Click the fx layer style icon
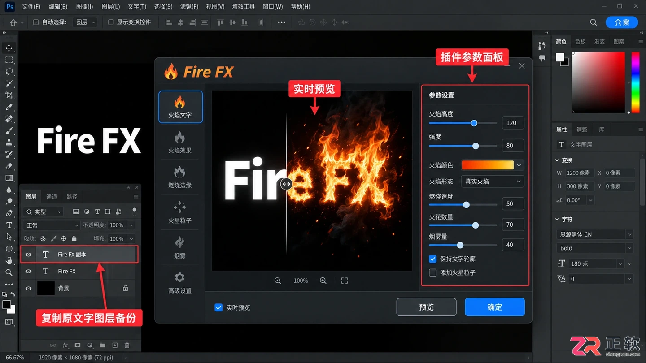This screenshot has height=363, width=646. (65, 345)
